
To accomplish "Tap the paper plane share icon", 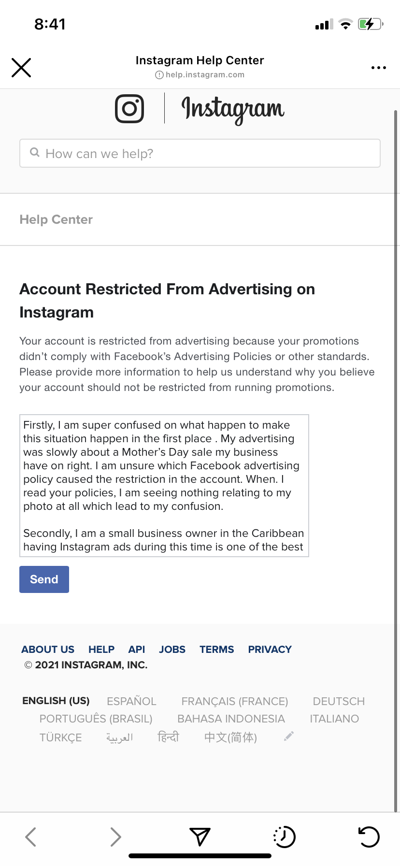I will 200,837.
